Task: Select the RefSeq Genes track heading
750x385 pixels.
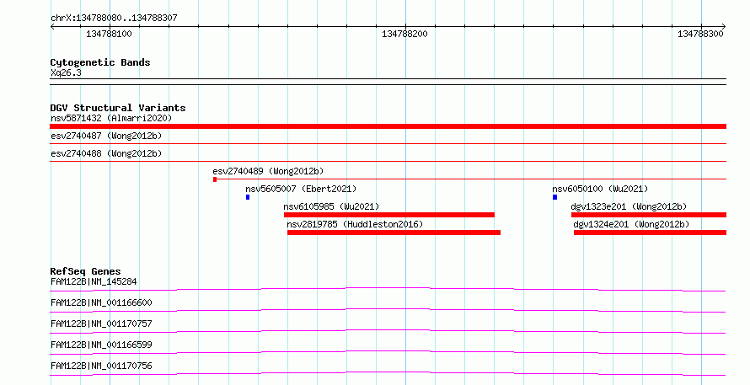Action: (x=86, y=271)
